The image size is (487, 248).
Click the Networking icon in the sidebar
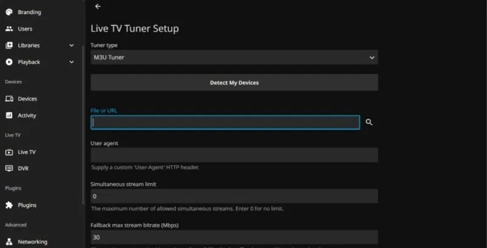(9, 242)
